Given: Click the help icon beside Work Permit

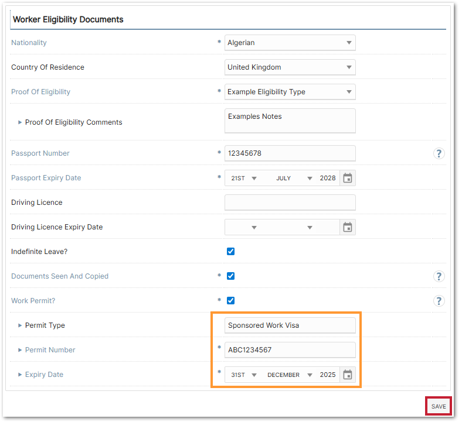Looking at the screenshot, I should (x=439, y=301).
